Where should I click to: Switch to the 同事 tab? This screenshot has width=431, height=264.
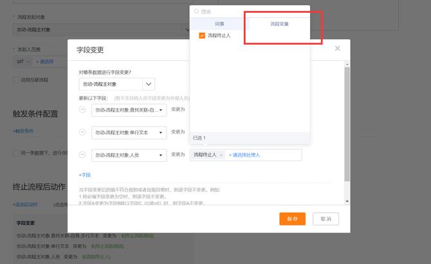(x=219, y=23)
